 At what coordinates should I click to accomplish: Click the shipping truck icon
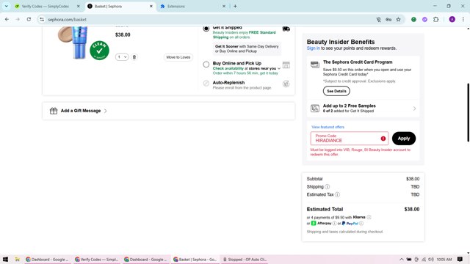tap(286, 29)
